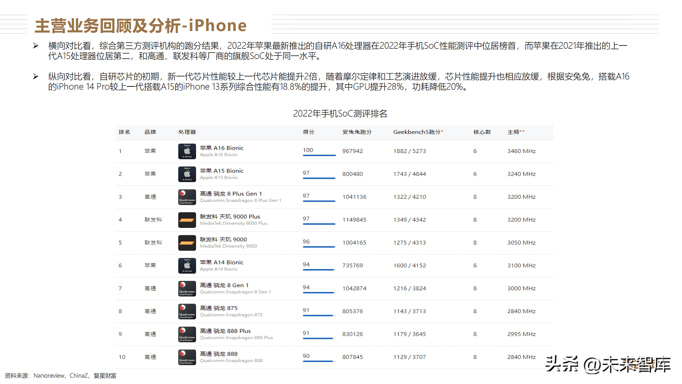Open the 高通 骁龙 888 Plus name
Viewport: 682px width, 384px height.
click(x=225, y=331)
